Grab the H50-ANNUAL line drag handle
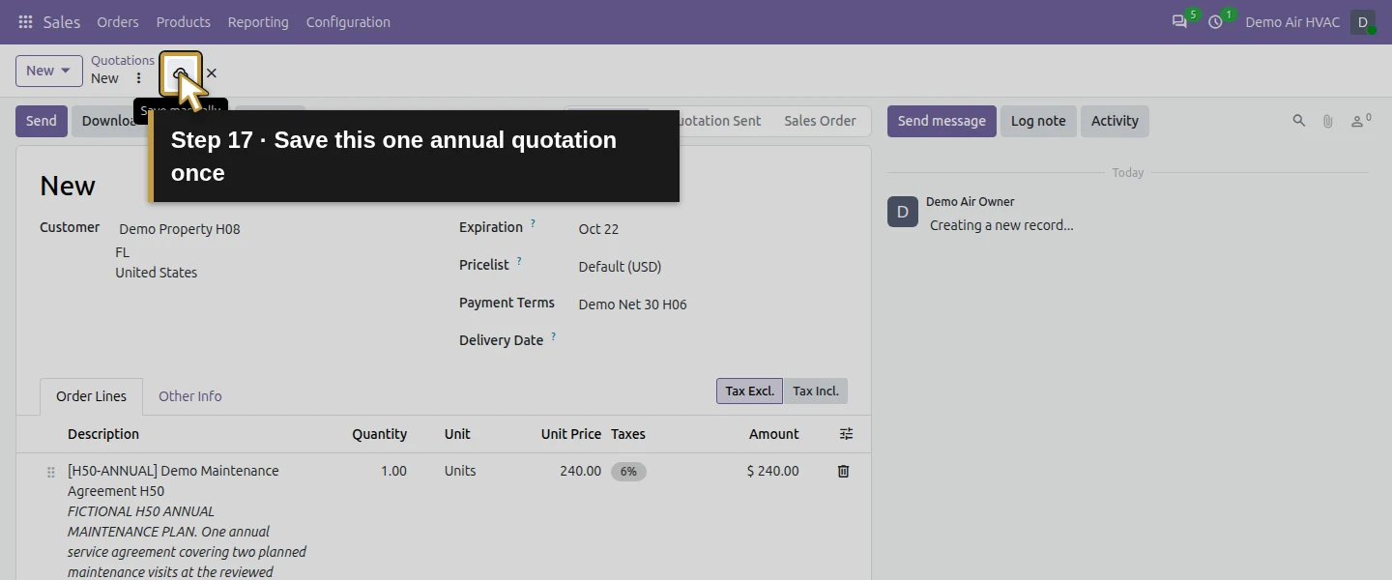 click(x=51, y=473)
